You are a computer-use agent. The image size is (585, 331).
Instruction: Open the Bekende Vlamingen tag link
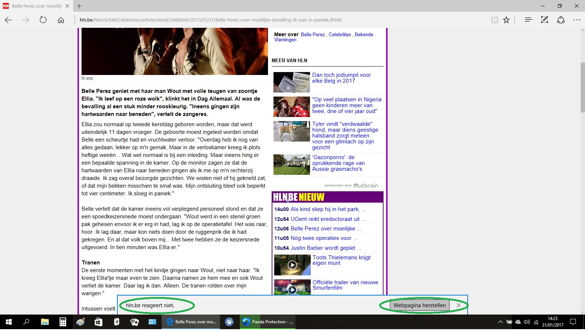coord(324,37)
